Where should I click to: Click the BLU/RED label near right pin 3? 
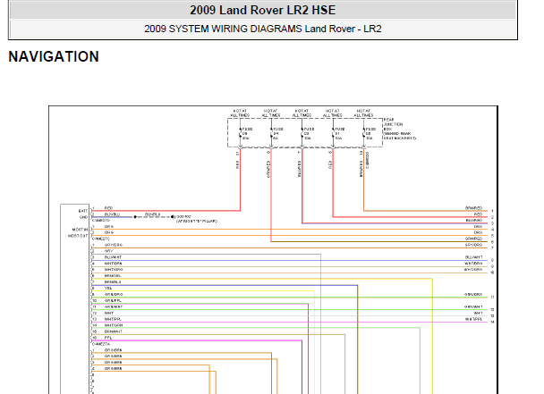(474, 221)
